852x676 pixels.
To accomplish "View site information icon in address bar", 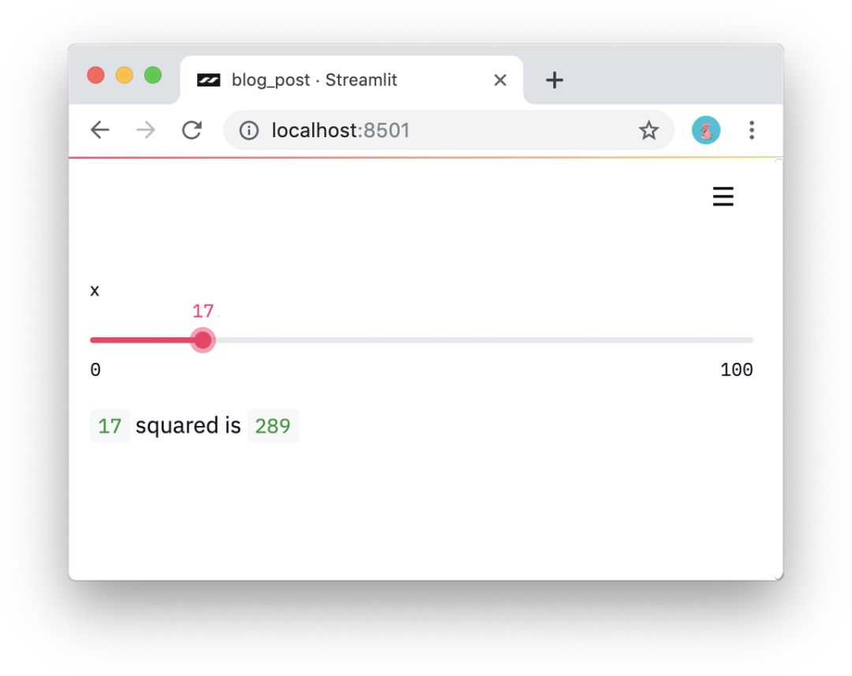I will [249, 130].
